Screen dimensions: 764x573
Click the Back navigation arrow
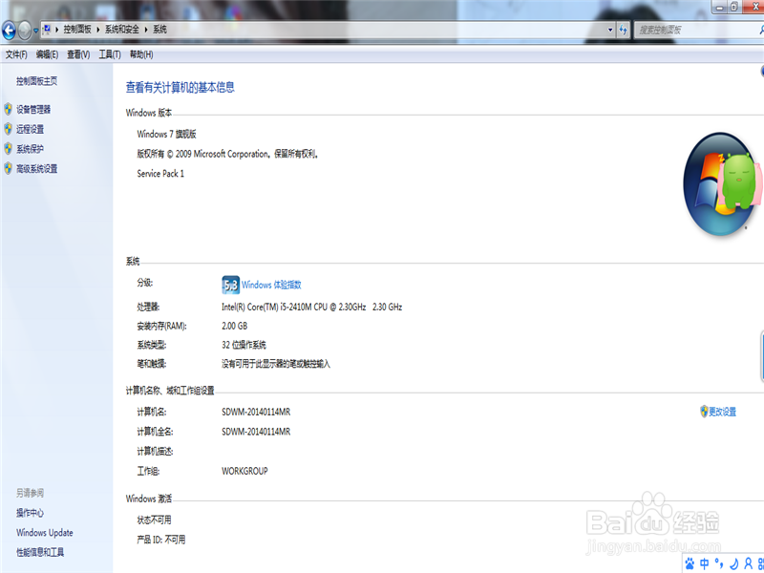pyautogui.click(x=9, y=31)
